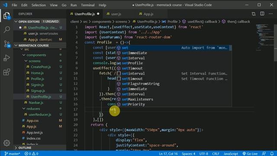Open App.css in explorer
The width and height of the screenshot is (277, 156).
tap(32, 120)
